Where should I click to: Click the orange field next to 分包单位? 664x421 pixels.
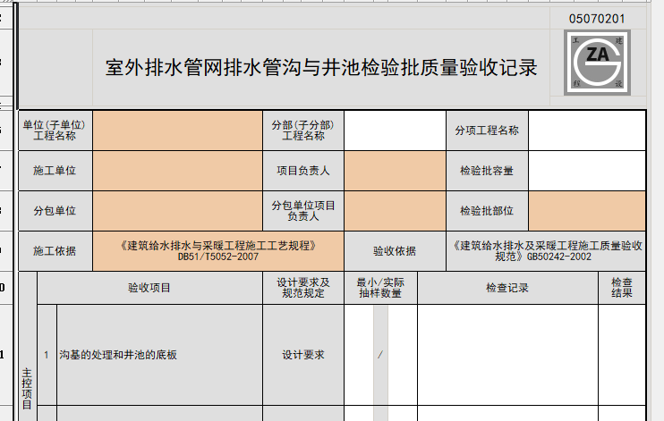(176, 211)
